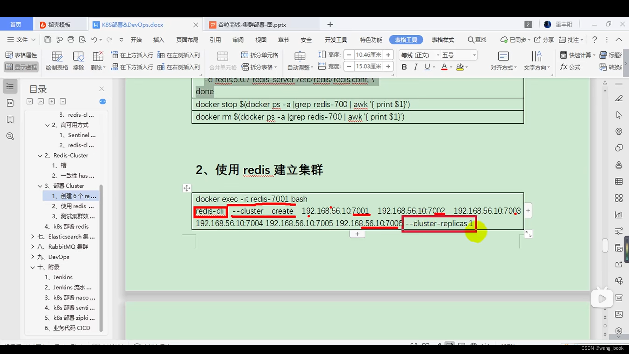The height and width of the screenshot is (354, 629).
Task: Close the 目录 outline pane
Action: coord(102,89)
